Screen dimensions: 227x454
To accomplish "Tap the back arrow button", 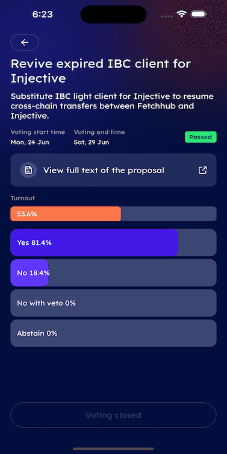I will tap(25, 43).
